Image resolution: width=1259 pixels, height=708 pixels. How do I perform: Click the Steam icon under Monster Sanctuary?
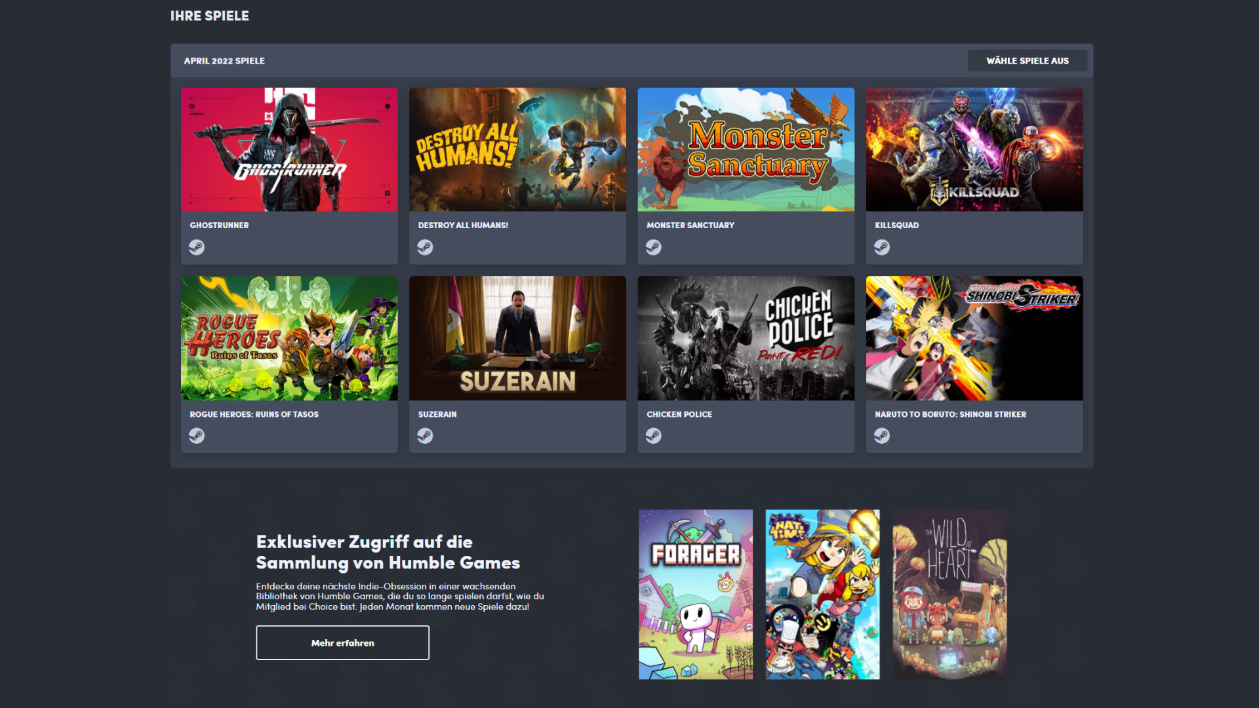pyautogui.click(x=653, y=247)
